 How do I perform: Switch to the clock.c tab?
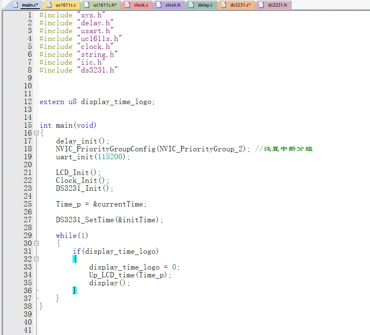(x=137, y=5)
